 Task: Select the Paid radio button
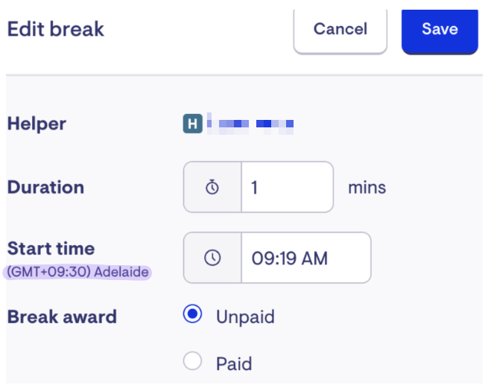192,362
